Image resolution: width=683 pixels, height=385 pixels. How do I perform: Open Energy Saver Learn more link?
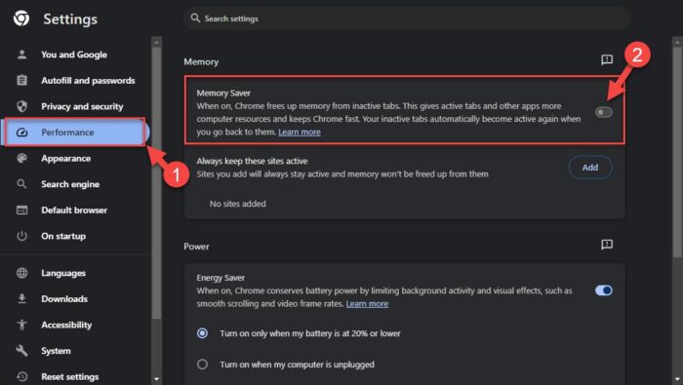pyautogui.click(x=367, y=304)
